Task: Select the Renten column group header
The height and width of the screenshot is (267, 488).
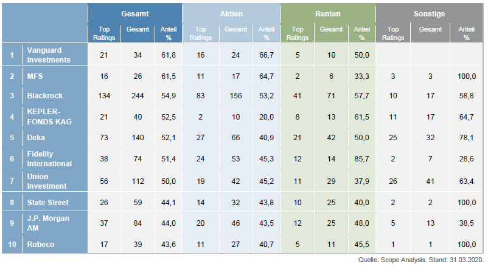Action: pos(328,13)
